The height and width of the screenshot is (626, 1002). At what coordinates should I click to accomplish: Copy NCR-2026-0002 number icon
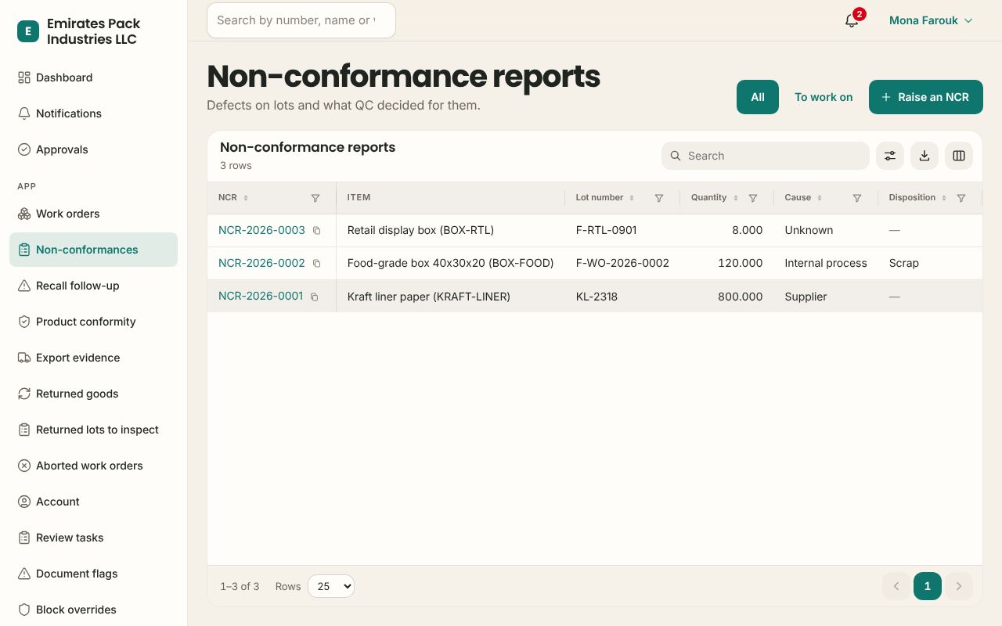pos(317,264)
